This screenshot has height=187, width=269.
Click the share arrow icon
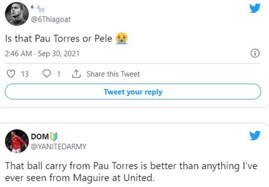click(x=76, y=74)
